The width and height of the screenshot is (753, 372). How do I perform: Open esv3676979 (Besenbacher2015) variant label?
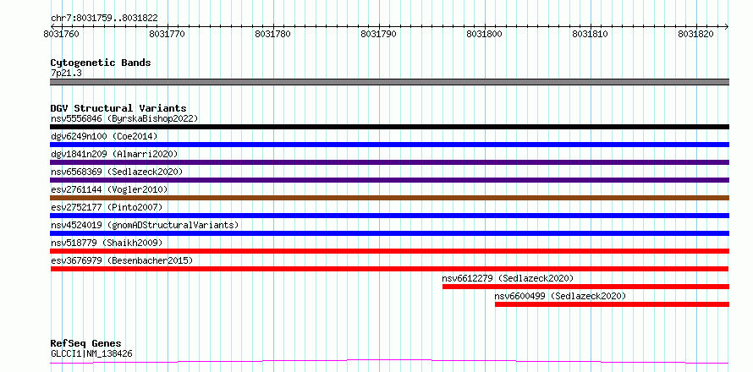tap(122, 260)
